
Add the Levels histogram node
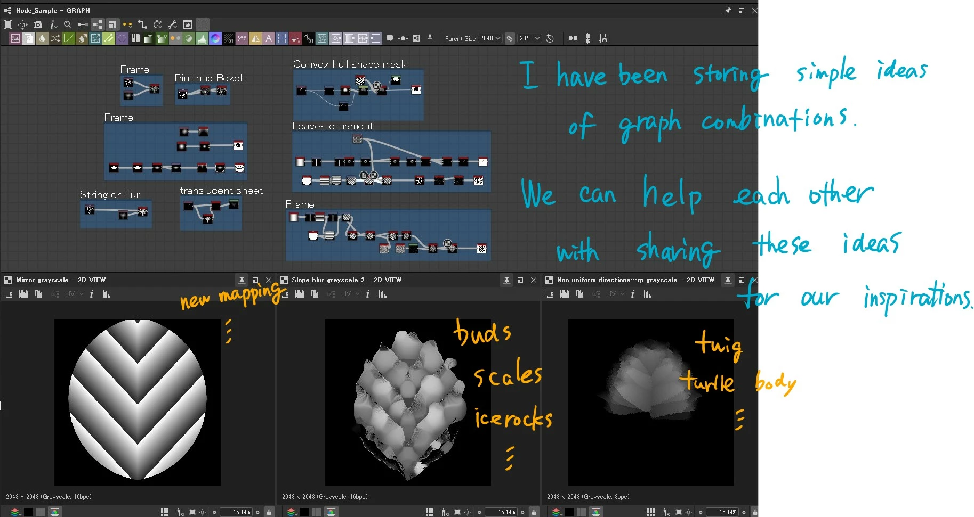202,38
